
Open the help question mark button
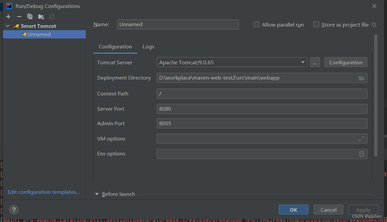(x=14, y=210)
